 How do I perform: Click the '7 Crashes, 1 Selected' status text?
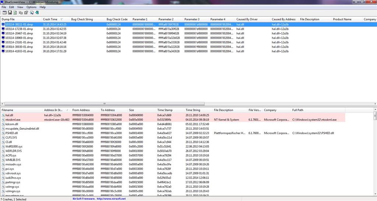coord(14,199)
